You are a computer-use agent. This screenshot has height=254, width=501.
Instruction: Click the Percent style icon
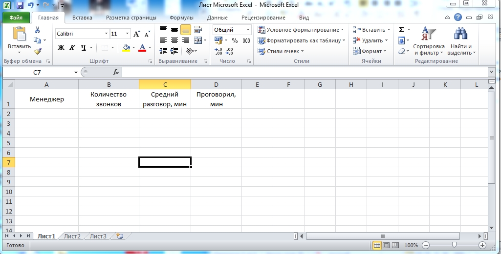[x=235, y=40]
